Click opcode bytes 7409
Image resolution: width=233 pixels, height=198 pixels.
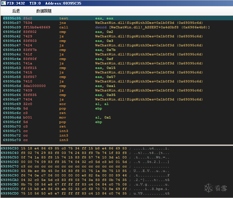[x=28, y=90]
